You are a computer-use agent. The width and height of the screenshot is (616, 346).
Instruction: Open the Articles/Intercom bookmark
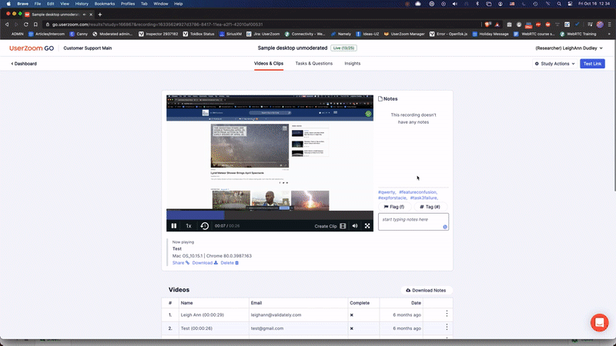pos(46,34)
